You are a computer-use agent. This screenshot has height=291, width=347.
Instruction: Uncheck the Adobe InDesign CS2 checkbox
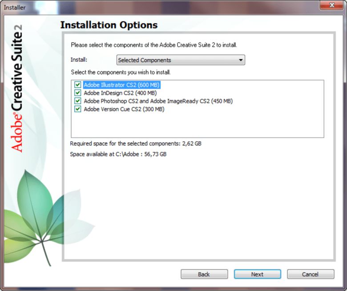point(78,93)
